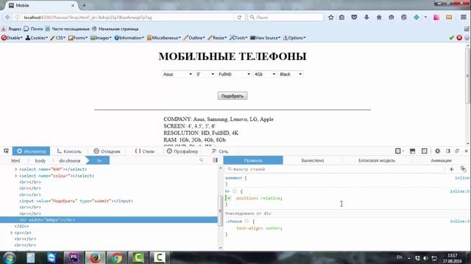Image resolution: width=471 pixels, height=264 pixels.
Task: Switch to the Консоль devtools tab
Action: [69, 151]
